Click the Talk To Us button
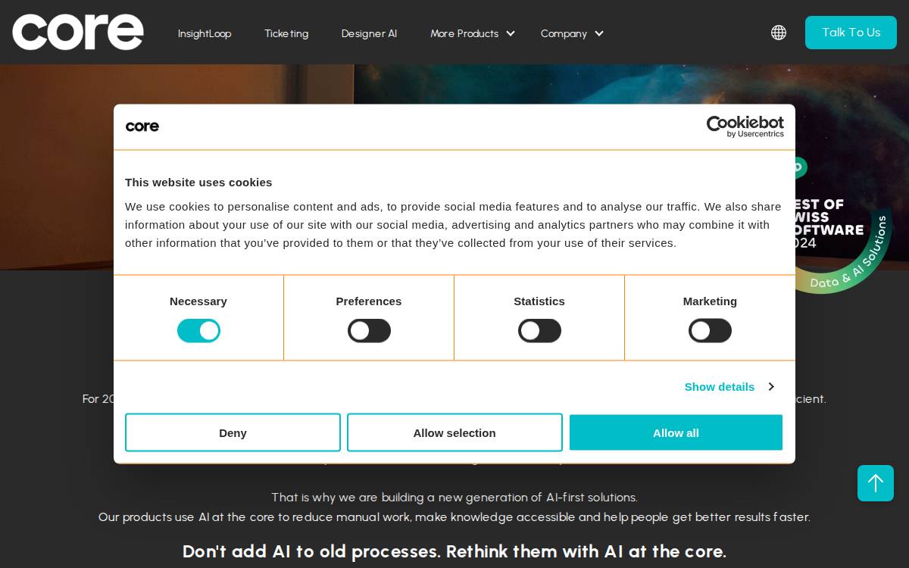 coord(851,33)
